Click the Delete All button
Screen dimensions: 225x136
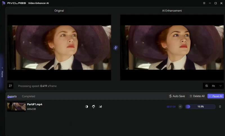pos(197,96)
